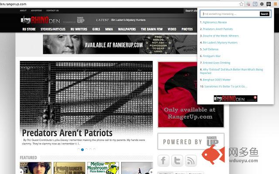Click the Rhino Den extension icon in toolbar
Image resolution: width=279 pixels, height=174 pixels.
point(268,3)
